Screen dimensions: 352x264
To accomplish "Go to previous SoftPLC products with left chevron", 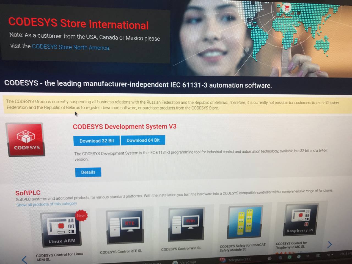I will click(x=24, y=259).
